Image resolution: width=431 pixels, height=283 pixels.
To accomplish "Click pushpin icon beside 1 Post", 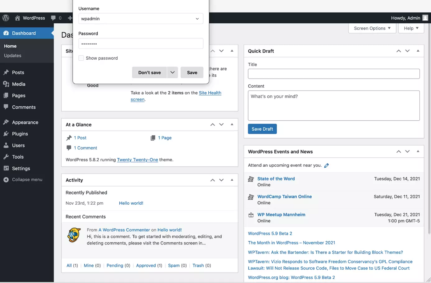I will [x=69, y=138].
